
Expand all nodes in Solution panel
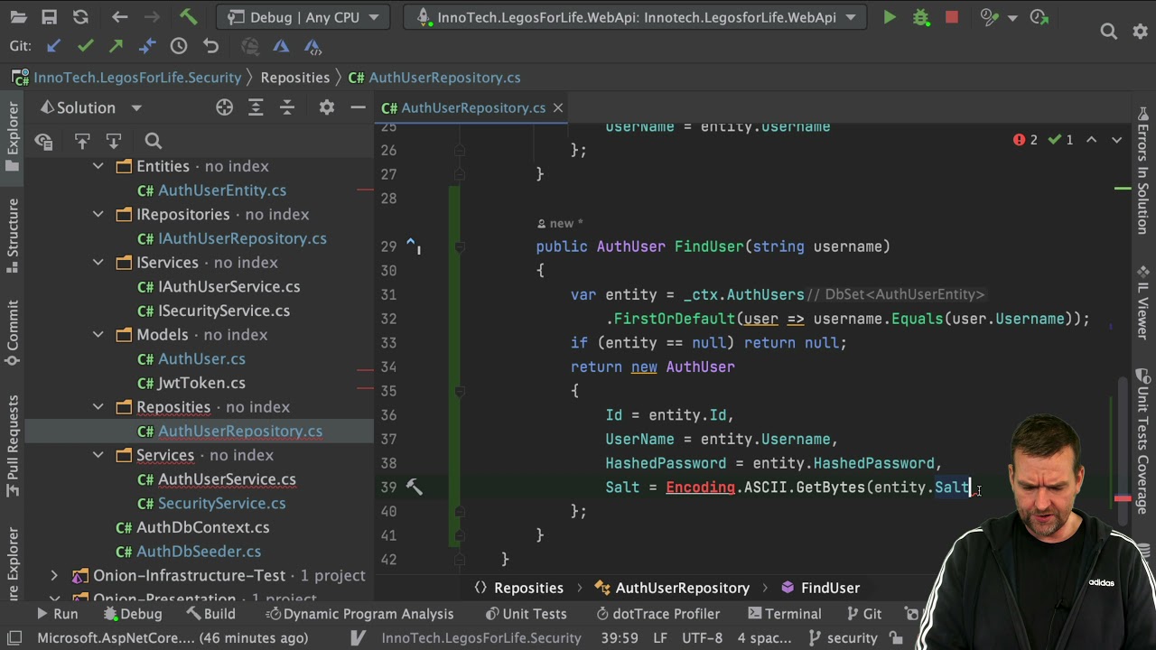pyautogui.click(x=256, y=107)
